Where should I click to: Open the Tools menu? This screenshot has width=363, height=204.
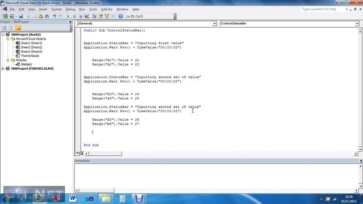pos(93,9)
